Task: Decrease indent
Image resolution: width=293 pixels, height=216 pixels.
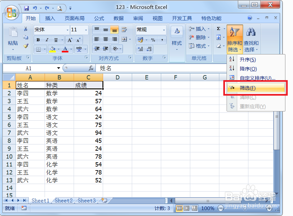Action: pos(97,49)
